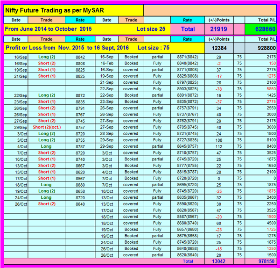Select the 'From June 2014 to October 2015' cell

coord(48,29)
